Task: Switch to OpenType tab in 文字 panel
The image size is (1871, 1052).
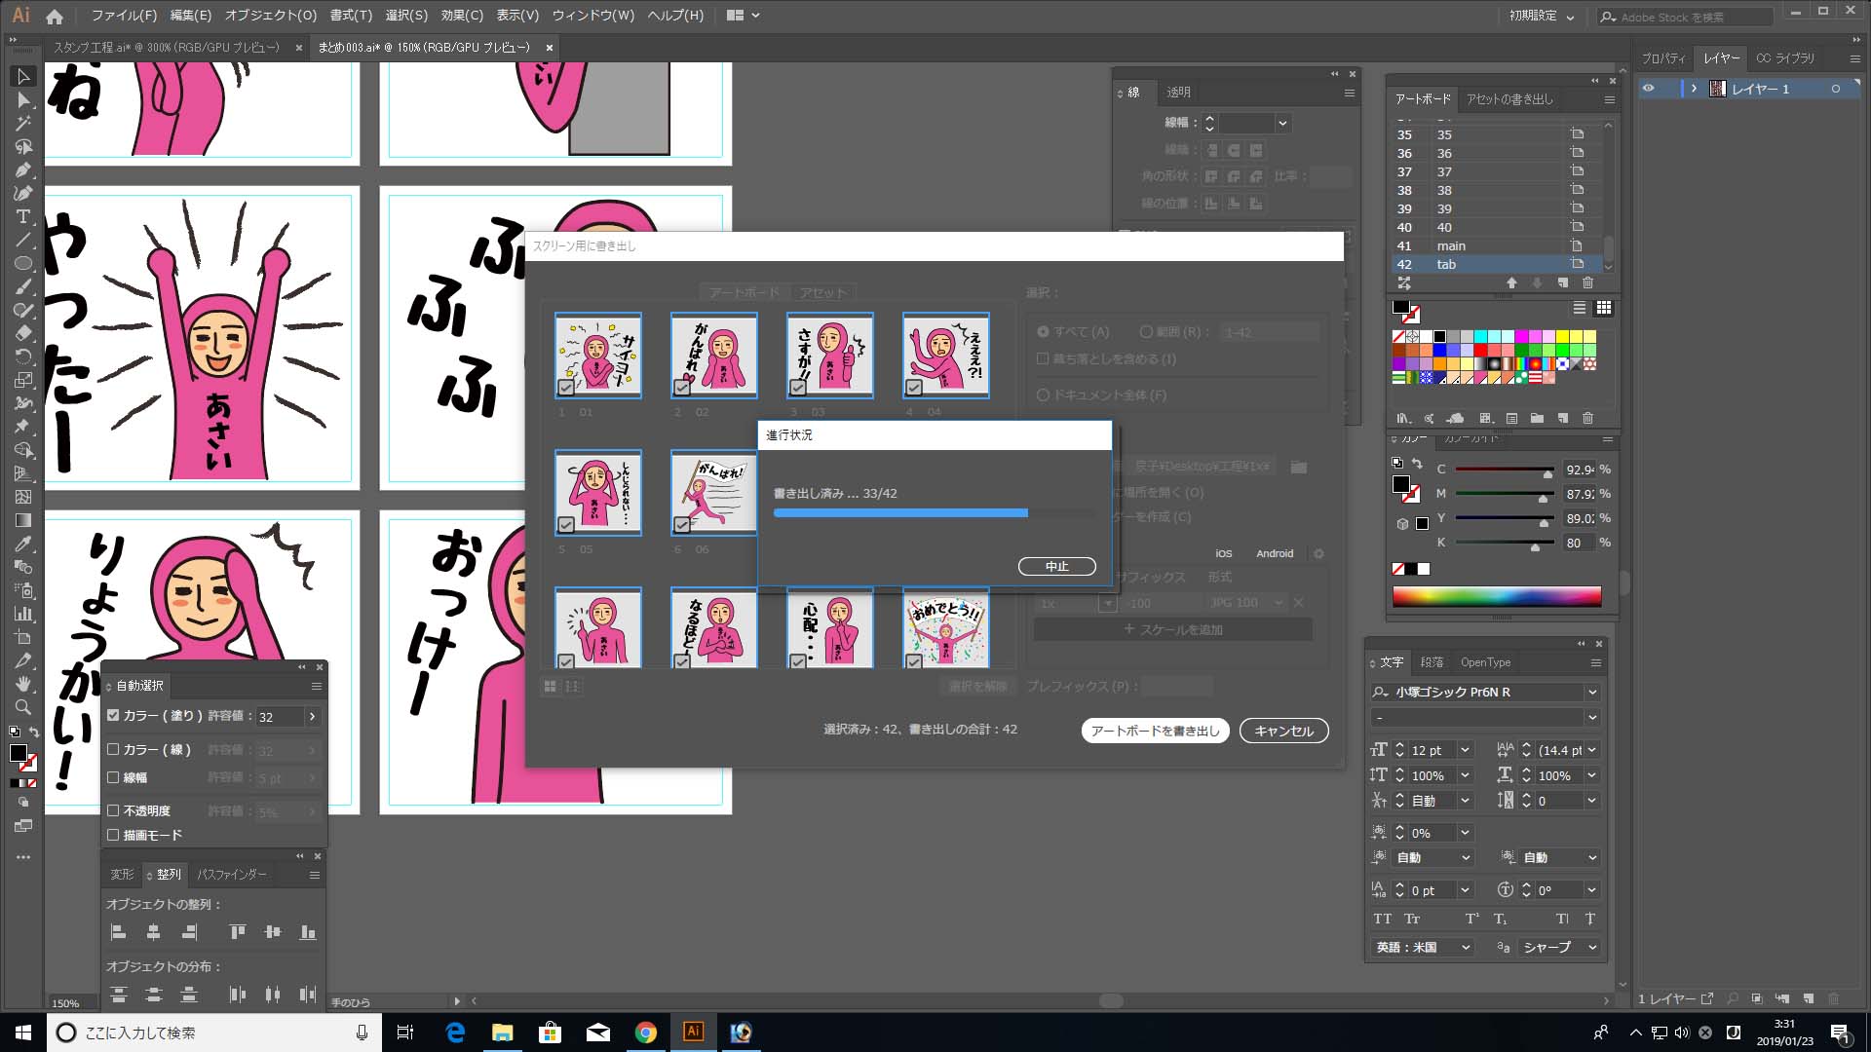Action: coord(1485,662)
